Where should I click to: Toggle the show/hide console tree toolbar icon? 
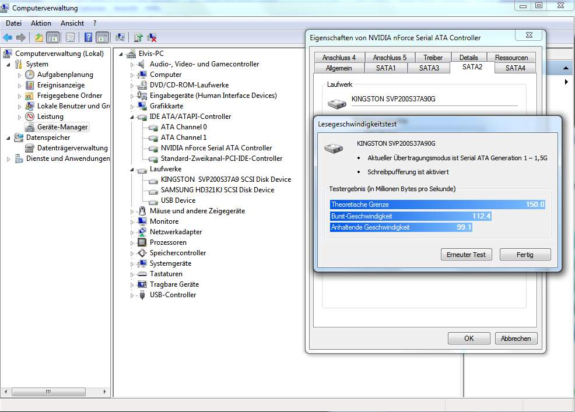click(53, 37)
